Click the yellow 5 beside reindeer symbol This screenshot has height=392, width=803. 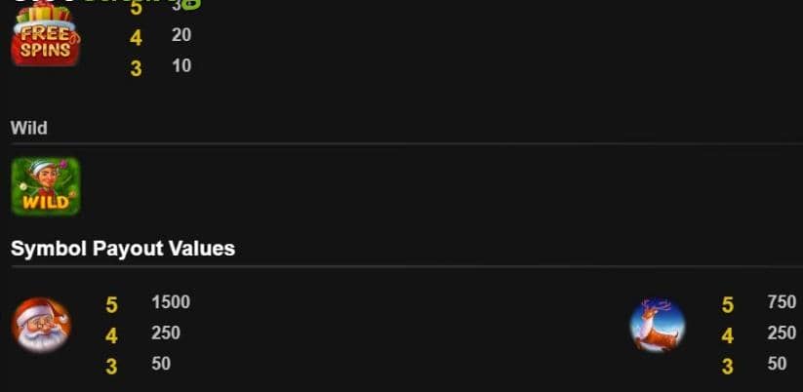click(x=728, y=305)
